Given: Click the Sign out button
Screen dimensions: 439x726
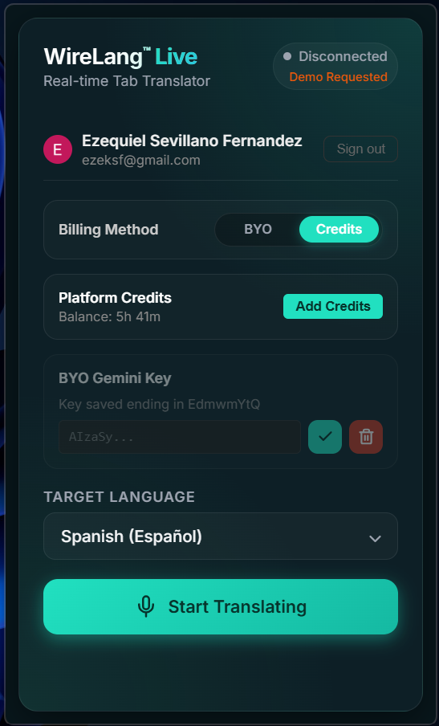Looking at the screenshot, I should click(x=361, y=149).
